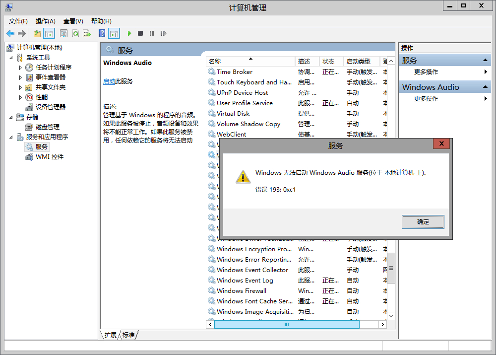Click horizontal scrollbar left arrow
The height and width of the screenshot is (355, 496).
pyautogui.click(x=210, y=325)
